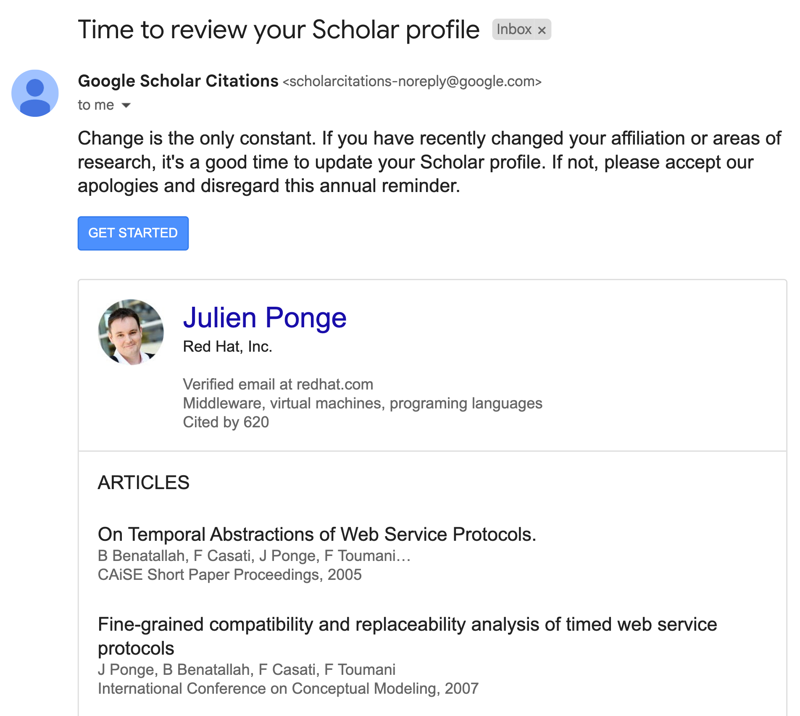Screen dimensions: 800x716
Task: Open the Fine-grained compatibility article title
Action: [407, 625]
